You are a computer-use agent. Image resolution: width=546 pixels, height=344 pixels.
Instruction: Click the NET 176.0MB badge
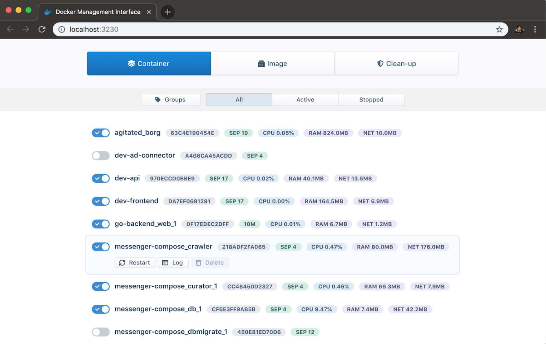click(426, 247)
